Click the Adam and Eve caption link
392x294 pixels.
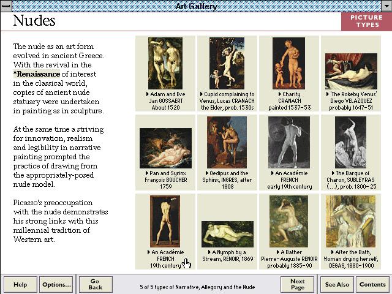(165, 101)
